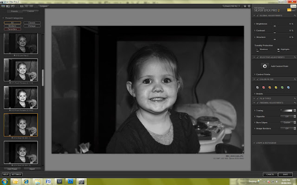297x185 pixels.
Task: Expand the Film Types section
Action: [254, 99]
